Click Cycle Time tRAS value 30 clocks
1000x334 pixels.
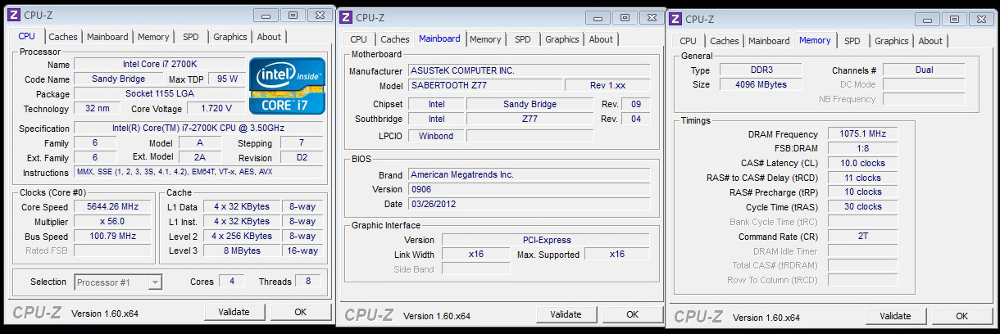coord(862,207)
